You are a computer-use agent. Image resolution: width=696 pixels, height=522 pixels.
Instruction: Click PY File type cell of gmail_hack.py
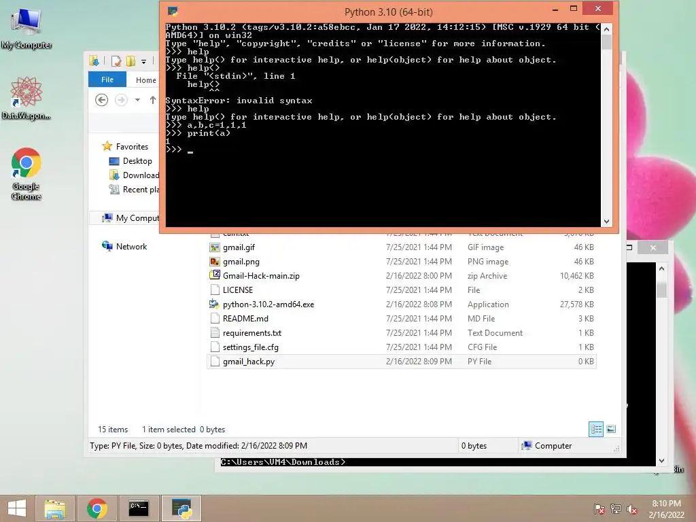(x=479, y=362)
